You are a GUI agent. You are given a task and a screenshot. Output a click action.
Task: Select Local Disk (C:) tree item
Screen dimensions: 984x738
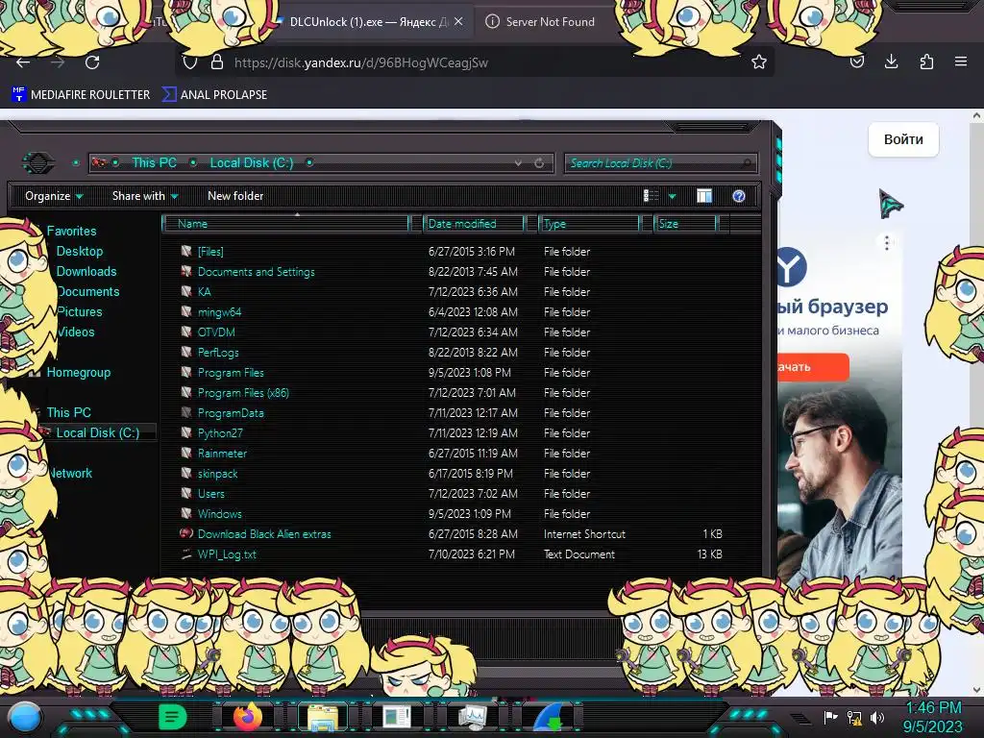tap(97, 432)
